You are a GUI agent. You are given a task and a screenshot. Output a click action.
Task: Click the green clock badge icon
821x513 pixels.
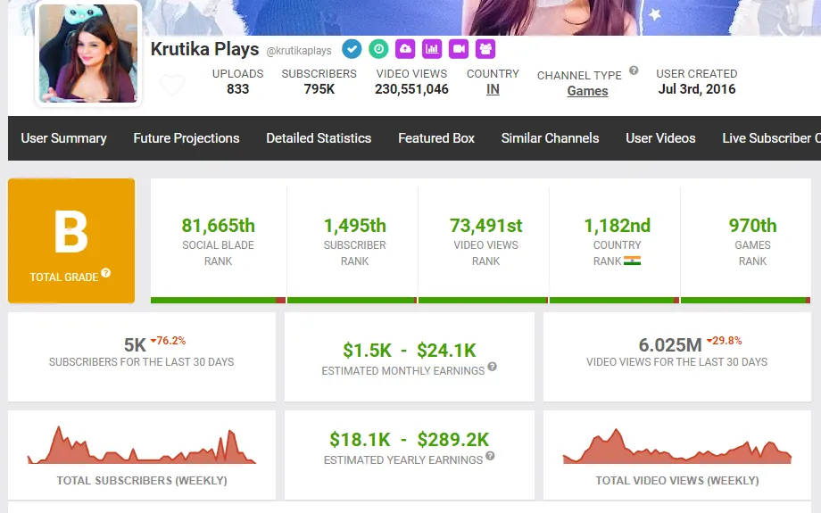click(378, 49)
